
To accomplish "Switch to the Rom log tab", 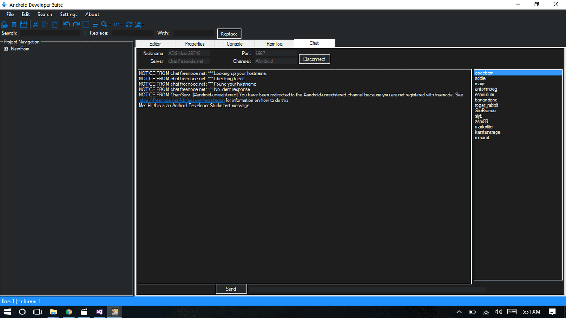I will click(x=274, y=44).
